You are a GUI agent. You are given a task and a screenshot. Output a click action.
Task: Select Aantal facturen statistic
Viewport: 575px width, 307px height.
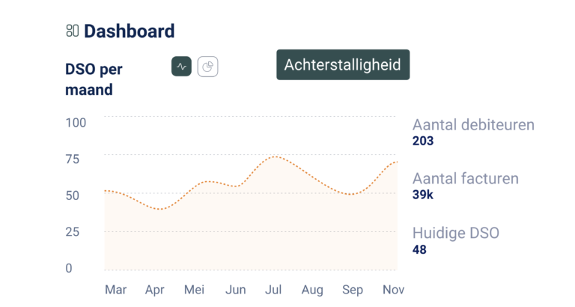pos(465,179)
